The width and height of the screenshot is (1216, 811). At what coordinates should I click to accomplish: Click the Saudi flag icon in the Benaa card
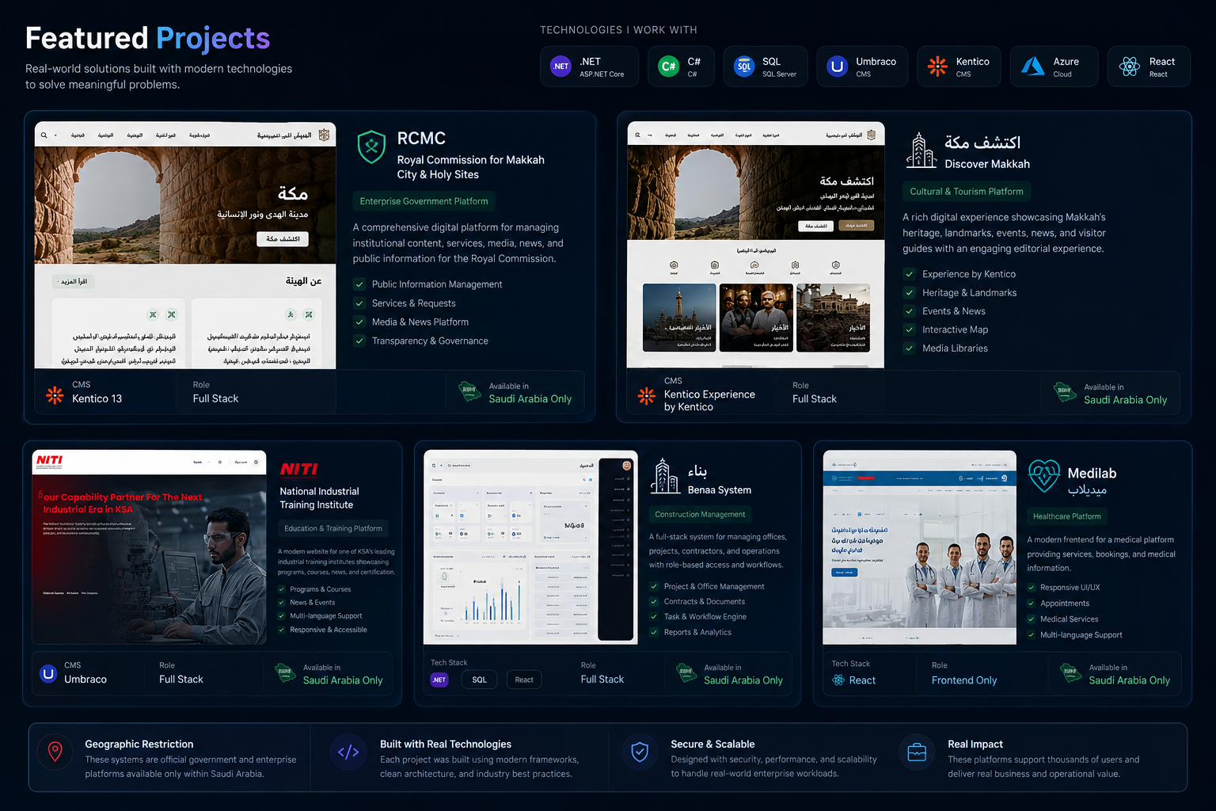tap(686, 673)
